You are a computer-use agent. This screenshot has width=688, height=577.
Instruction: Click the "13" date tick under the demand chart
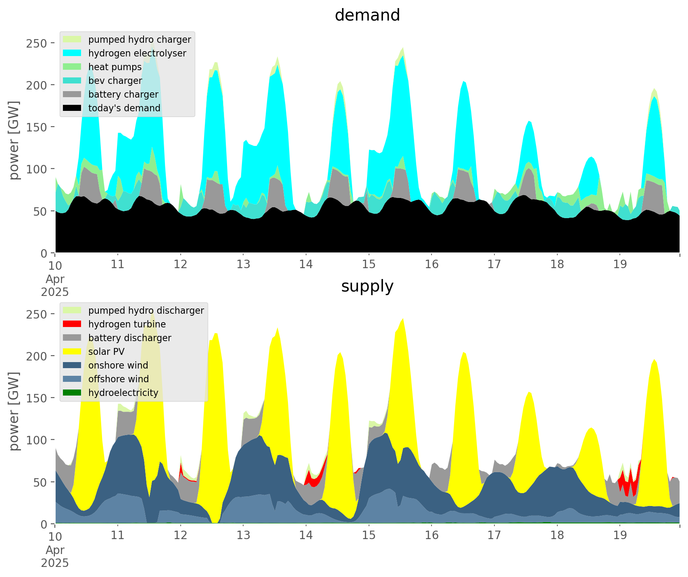click(x=243, y=265)
